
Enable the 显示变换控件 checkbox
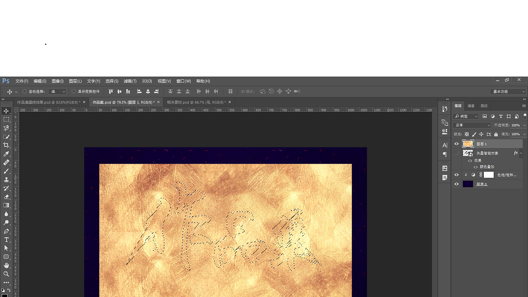coord(74,92)
